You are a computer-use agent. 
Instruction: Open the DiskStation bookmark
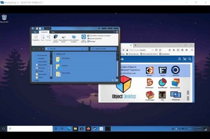[164, 54]
